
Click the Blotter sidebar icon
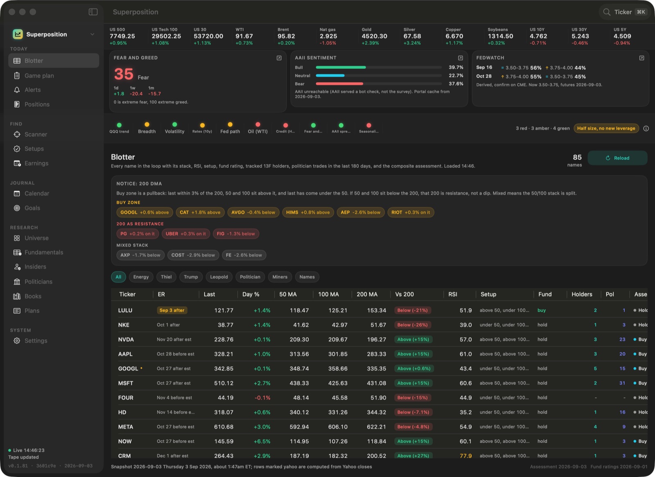point(17,61)
